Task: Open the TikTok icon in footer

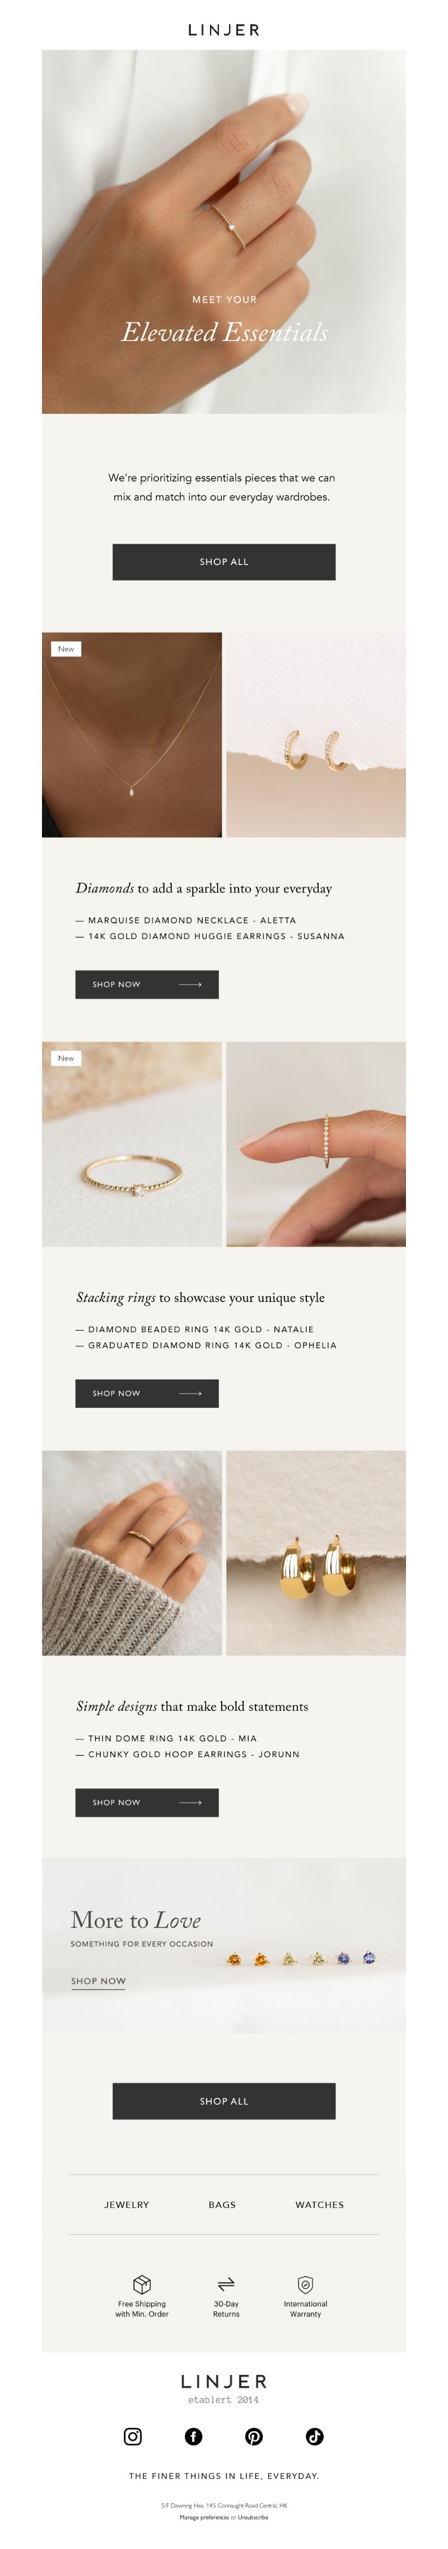Action: 315,2436
